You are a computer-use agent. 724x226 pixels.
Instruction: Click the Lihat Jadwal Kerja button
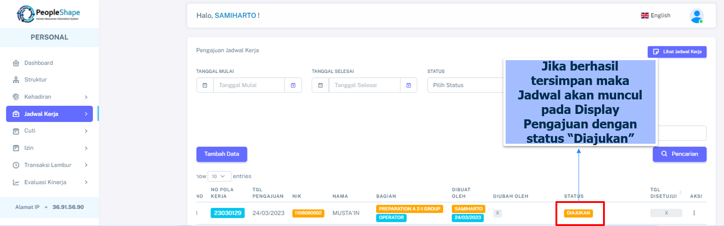tap(677, 52)
